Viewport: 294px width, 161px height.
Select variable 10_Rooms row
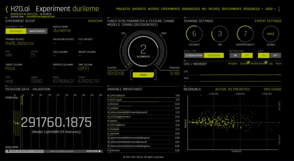(143, 121)
